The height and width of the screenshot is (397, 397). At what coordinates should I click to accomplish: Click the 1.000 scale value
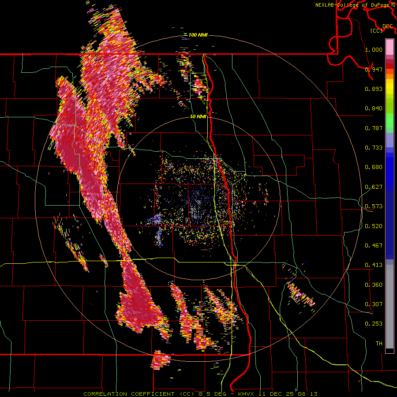click(374, 49)
